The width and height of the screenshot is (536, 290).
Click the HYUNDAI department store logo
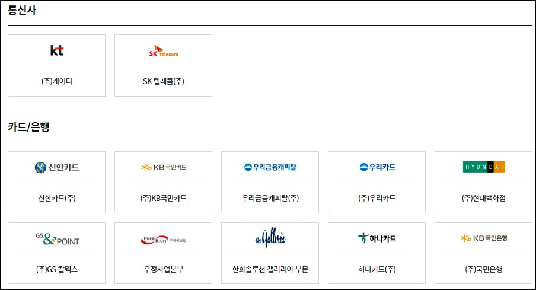[x=484, y=167]
